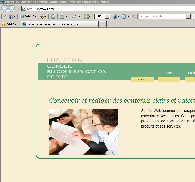Click the LUC PERIN logo text
This screenshot has width=195, height=182.
click(65, 60)
